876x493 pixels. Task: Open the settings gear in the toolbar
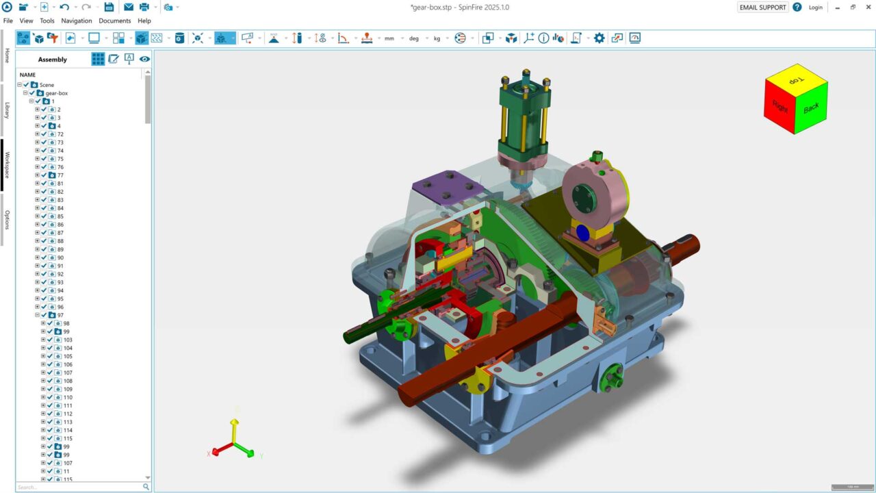[x=598, y=38]
